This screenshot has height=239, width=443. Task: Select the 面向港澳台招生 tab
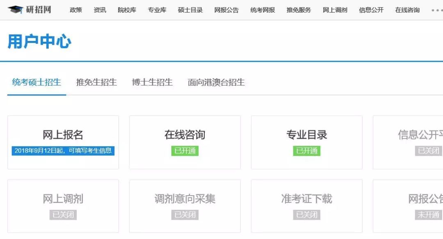216,82
